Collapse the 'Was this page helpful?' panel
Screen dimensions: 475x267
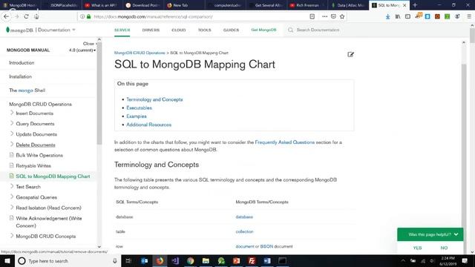tap(456, 234)
